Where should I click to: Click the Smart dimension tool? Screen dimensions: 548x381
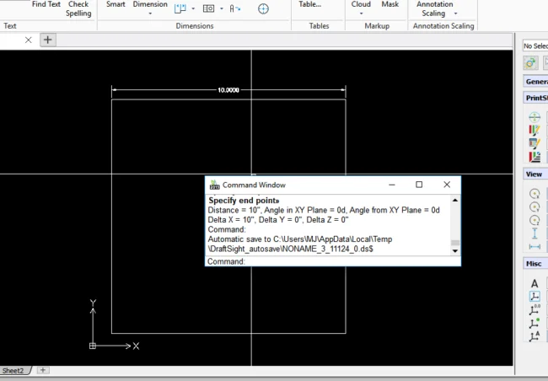pos(116,5)
